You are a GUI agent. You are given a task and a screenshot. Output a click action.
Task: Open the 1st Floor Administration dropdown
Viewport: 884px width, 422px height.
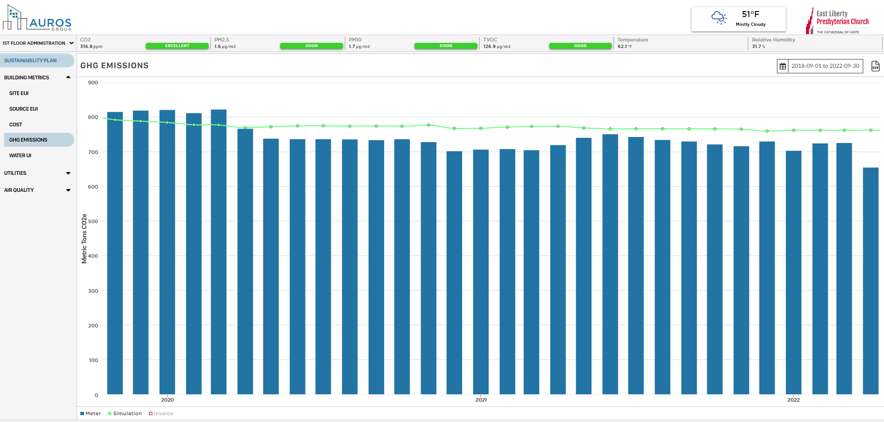(x=38, y=43)
